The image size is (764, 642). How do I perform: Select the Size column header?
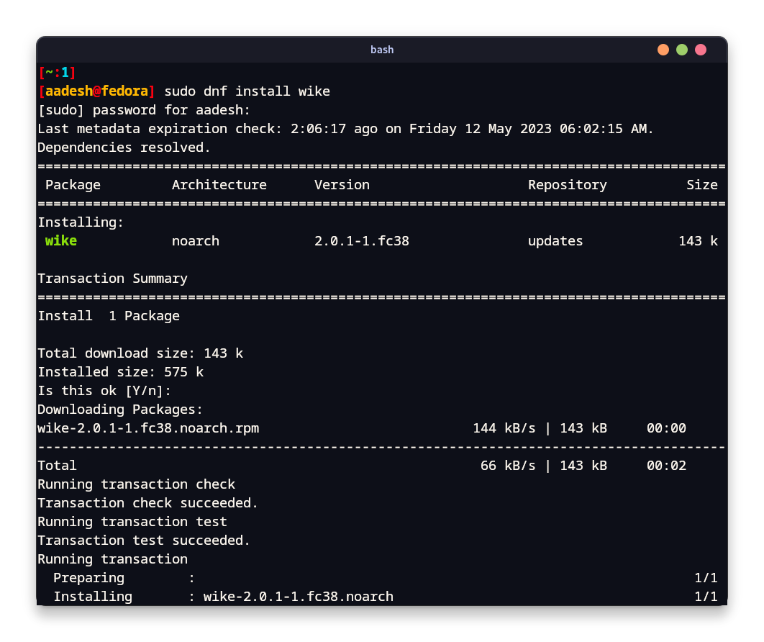pos(701,184)
